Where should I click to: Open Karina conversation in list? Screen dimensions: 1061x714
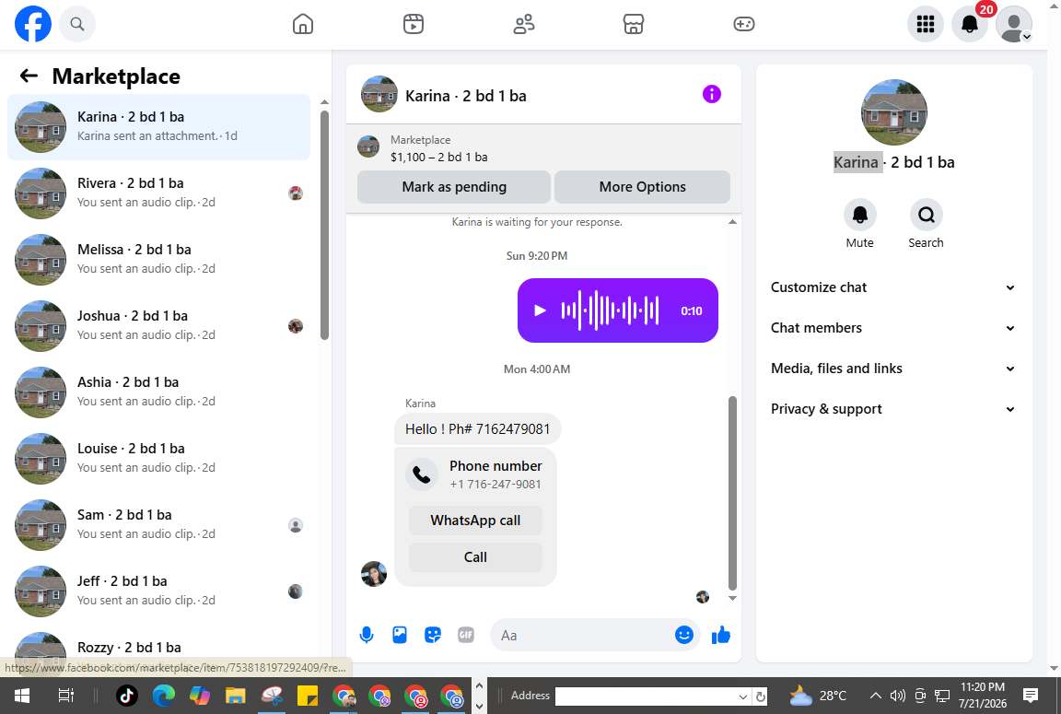(x=159, y=126)
